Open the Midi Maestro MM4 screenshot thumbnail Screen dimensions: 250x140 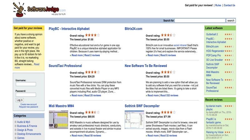tap(58, 119)
